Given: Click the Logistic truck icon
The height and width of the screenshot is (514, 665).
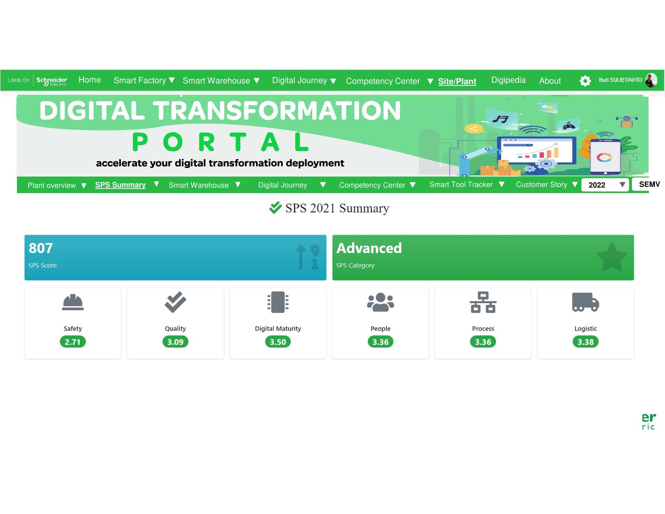Looking at the screenshot, I should point(585,302).
